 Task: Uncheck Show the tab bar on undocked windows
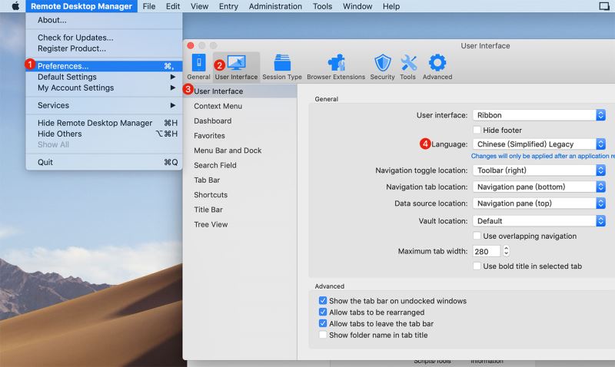(x=323, y=300)
